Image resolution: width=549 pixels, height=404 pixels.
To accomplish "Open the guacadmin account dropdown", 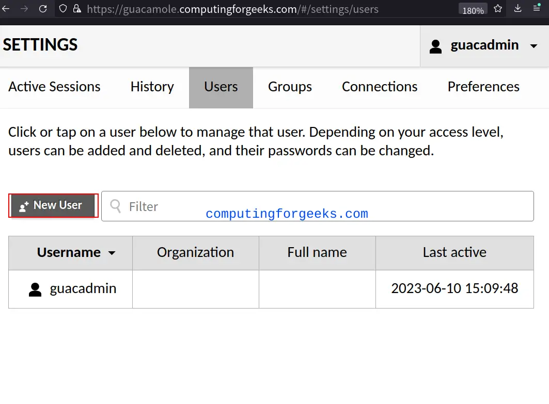I will pyautogui.click(x=534, y=46).
